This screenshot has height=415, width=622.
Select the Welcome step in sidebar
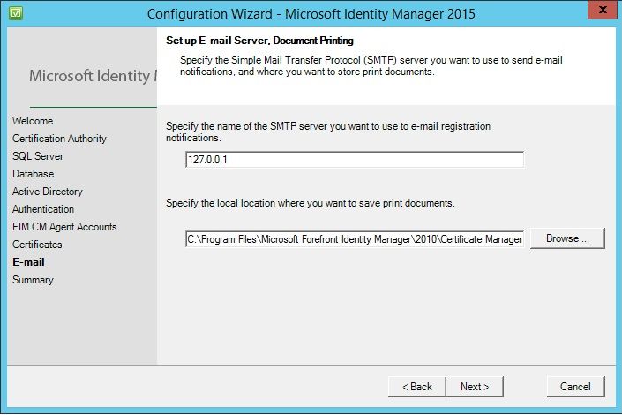33,121
